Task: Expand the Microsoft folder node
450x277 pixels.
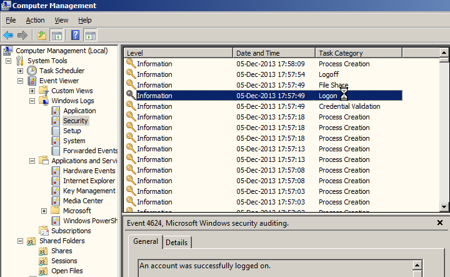Action: point(44,211)
